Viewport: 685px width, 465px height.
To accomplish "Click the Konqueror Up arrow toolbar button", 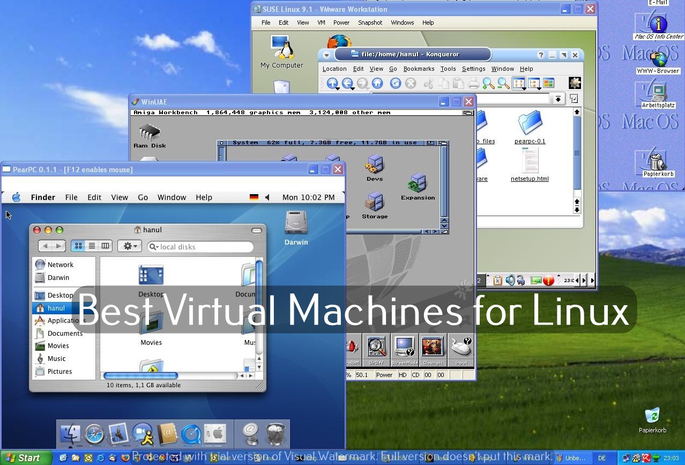I will pyautogui.click(x=332, y=83).
